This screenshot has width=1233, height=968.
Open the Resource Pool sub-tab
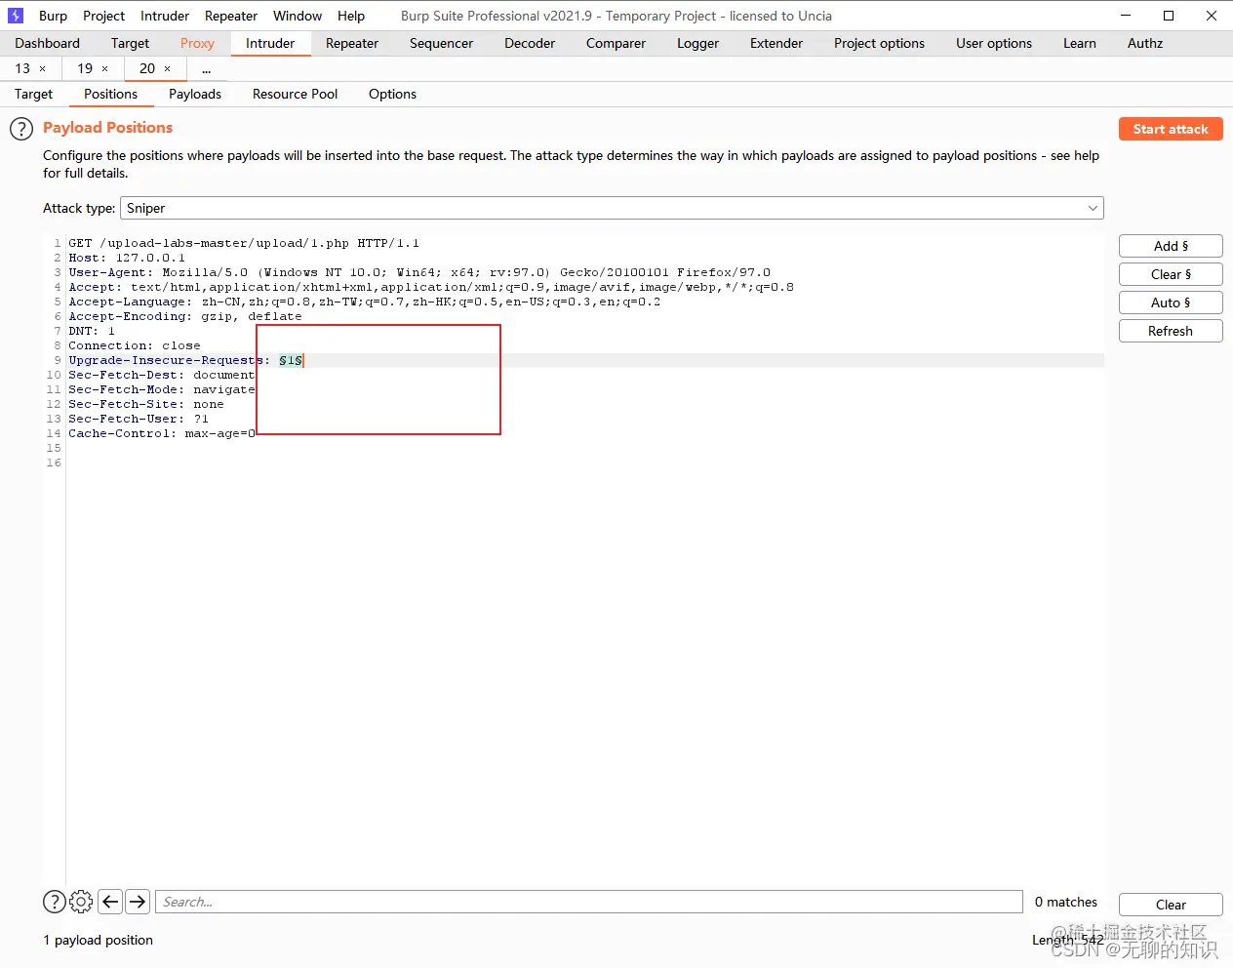(295, 94)
